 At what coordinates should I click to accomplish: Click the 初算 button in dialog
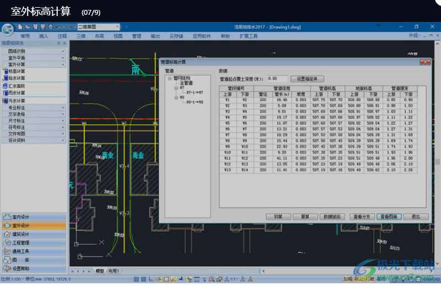pos(278,217)
